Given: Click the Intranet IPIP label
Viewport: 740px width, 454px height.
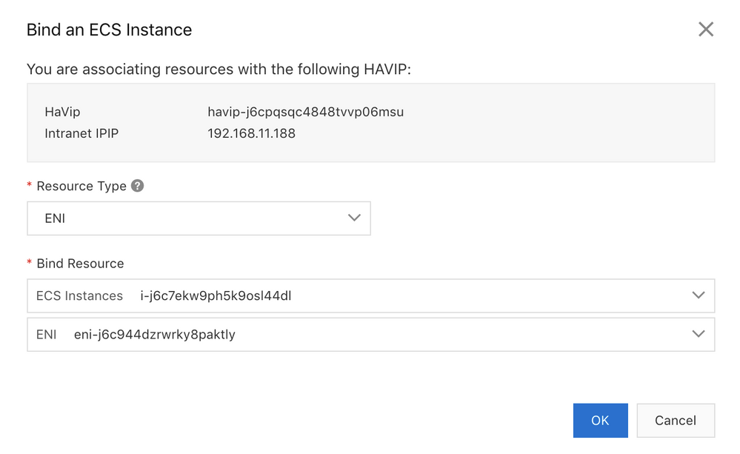Looking at the screenshot, I should coord(81,134).
